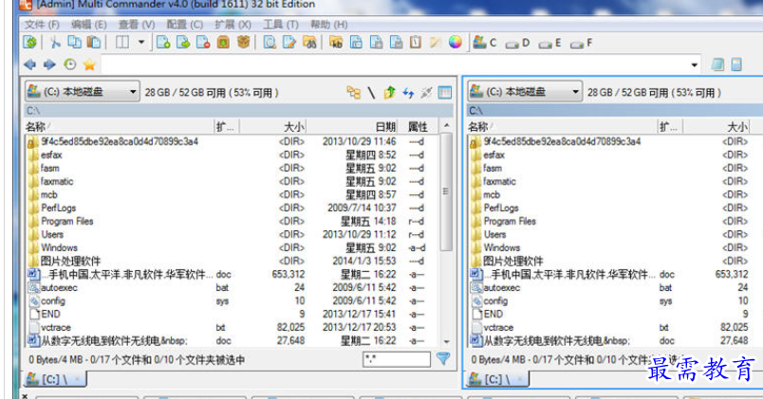Image resolution: width=763 pixels, height=399 pixels.
Task: Open the 查看 (V) menu
Action: (137, 25)
